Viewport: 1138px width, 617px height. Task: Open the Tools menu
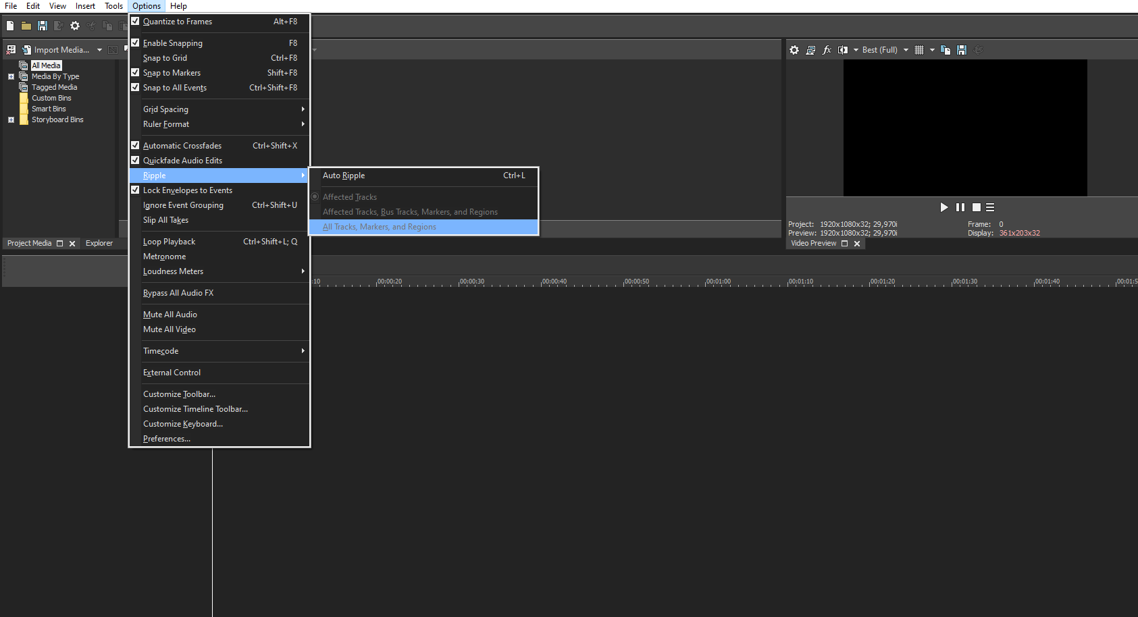pos(113,6)
